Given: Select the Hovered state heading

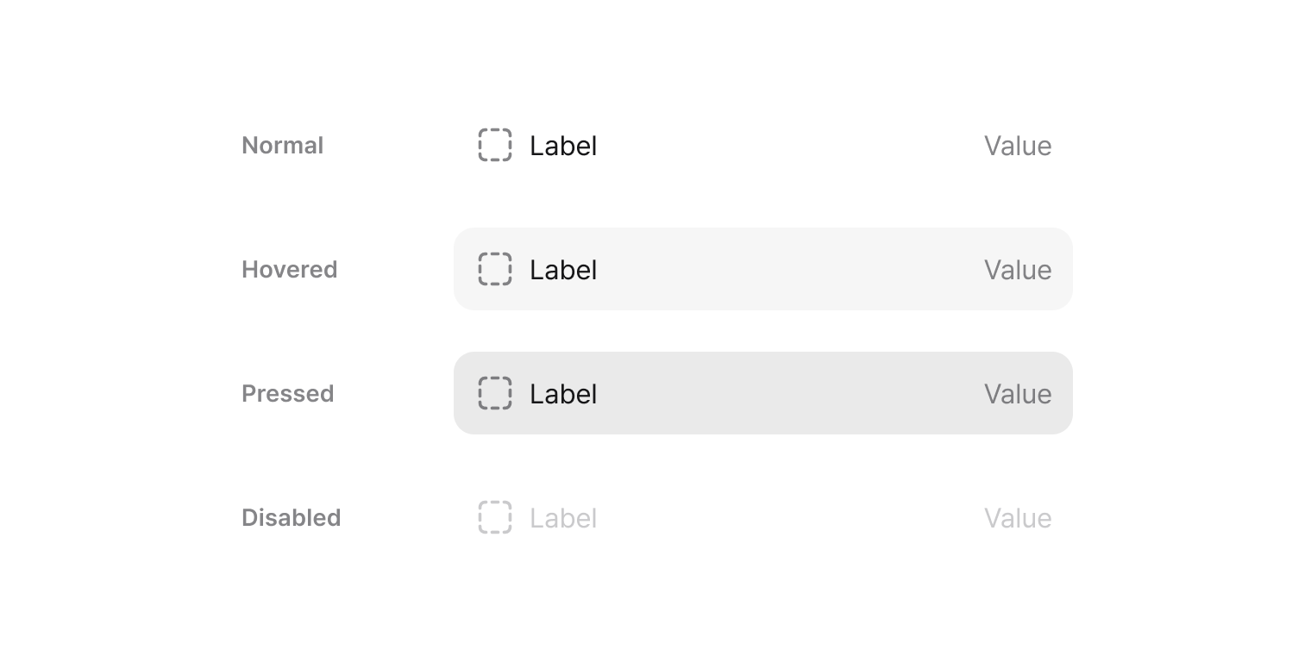Looking at the screenshot, I should pyautogui.click(x=290, y=270).
